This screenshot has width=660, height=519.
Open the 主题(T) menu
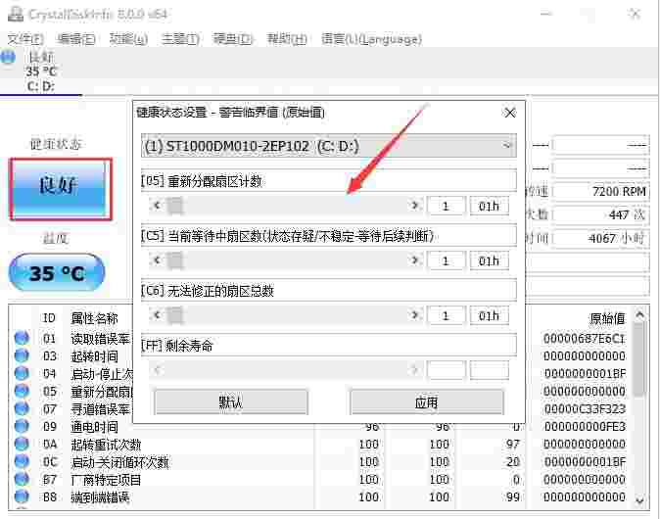[180, 39]
